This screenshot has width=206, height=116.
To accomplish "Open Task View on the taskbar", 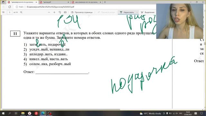I will (16, 113).
